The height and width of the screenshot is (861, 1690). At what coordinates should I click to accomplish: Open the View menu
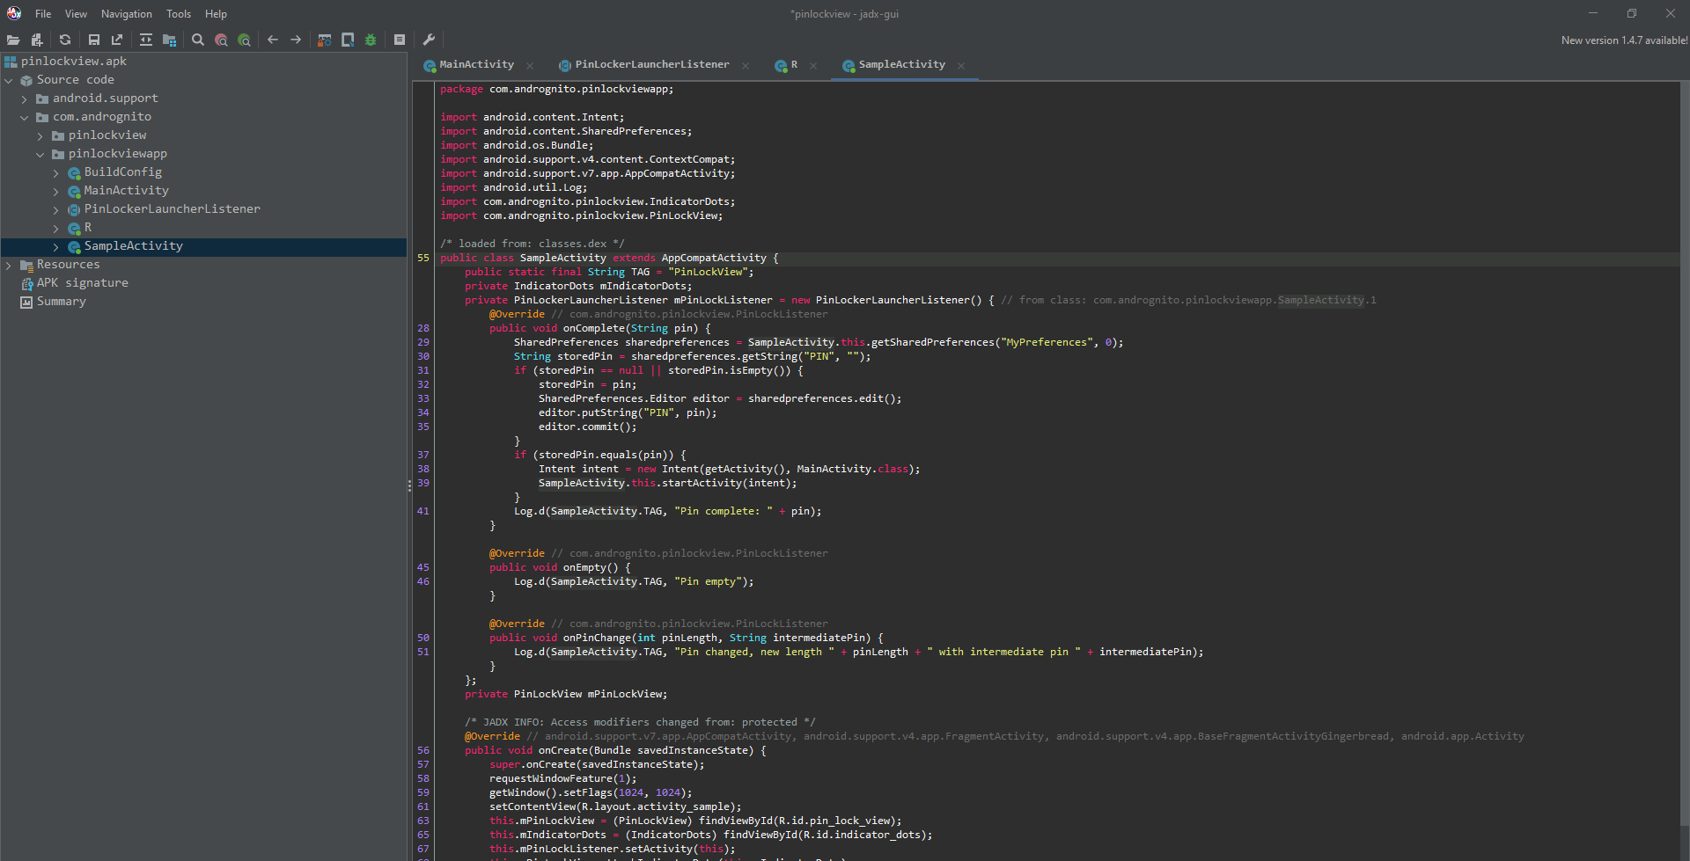tap(77, 14)
